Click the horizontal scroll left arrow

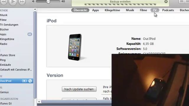point(39,102)
